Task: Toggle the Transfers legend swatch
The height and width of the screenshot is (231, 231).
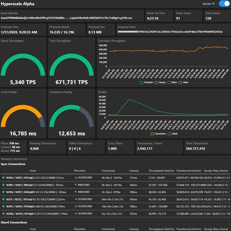Action: click(x=141, y=83)
